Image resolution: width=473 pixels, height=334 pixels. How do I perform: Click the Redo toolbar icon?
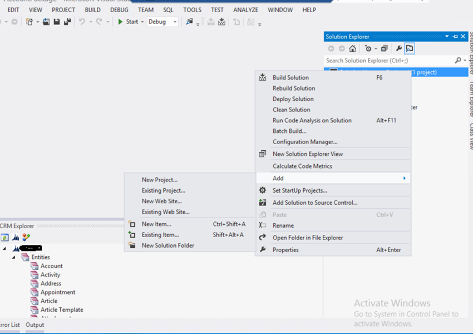coord(99,22)
